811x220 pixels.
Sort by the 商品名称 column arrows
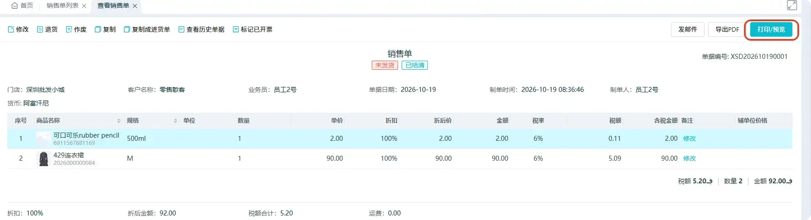coord(119,121)
